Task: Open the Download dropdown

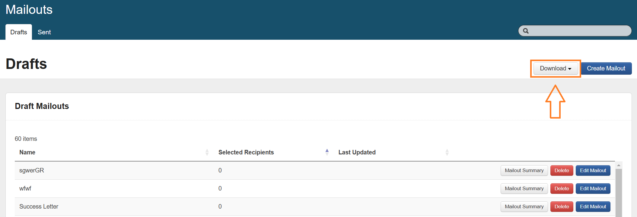Action: pos(555,68)
